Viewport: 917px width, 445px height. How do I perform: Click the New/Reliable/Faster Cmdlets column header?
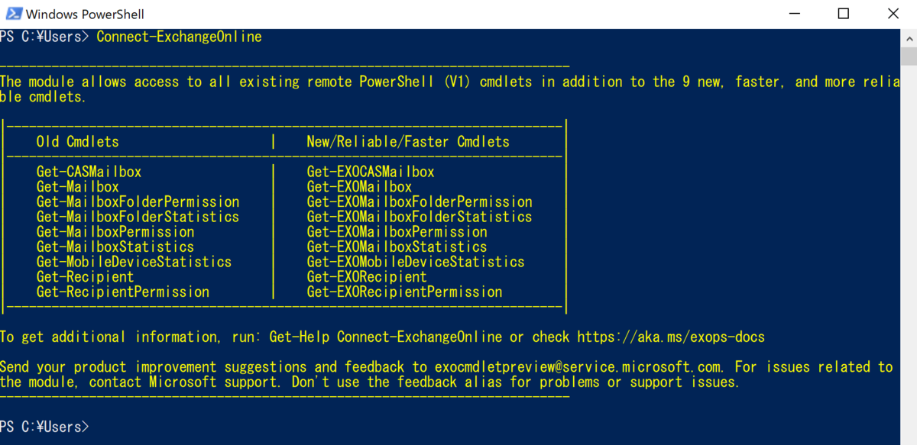407,141
